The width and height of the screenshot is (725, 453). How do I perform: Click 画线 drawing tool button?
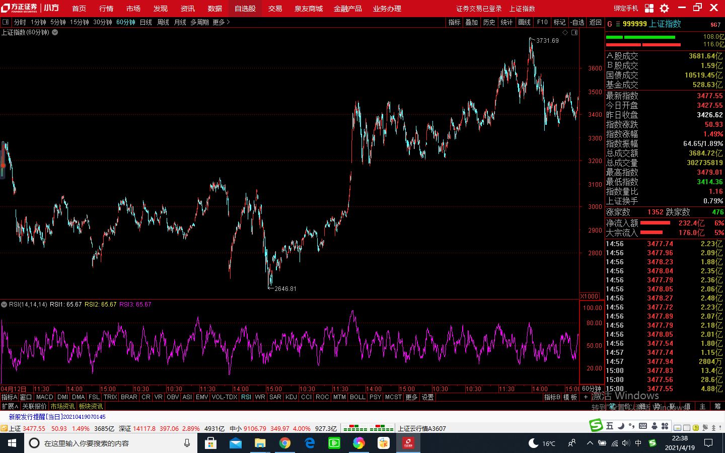525,22
